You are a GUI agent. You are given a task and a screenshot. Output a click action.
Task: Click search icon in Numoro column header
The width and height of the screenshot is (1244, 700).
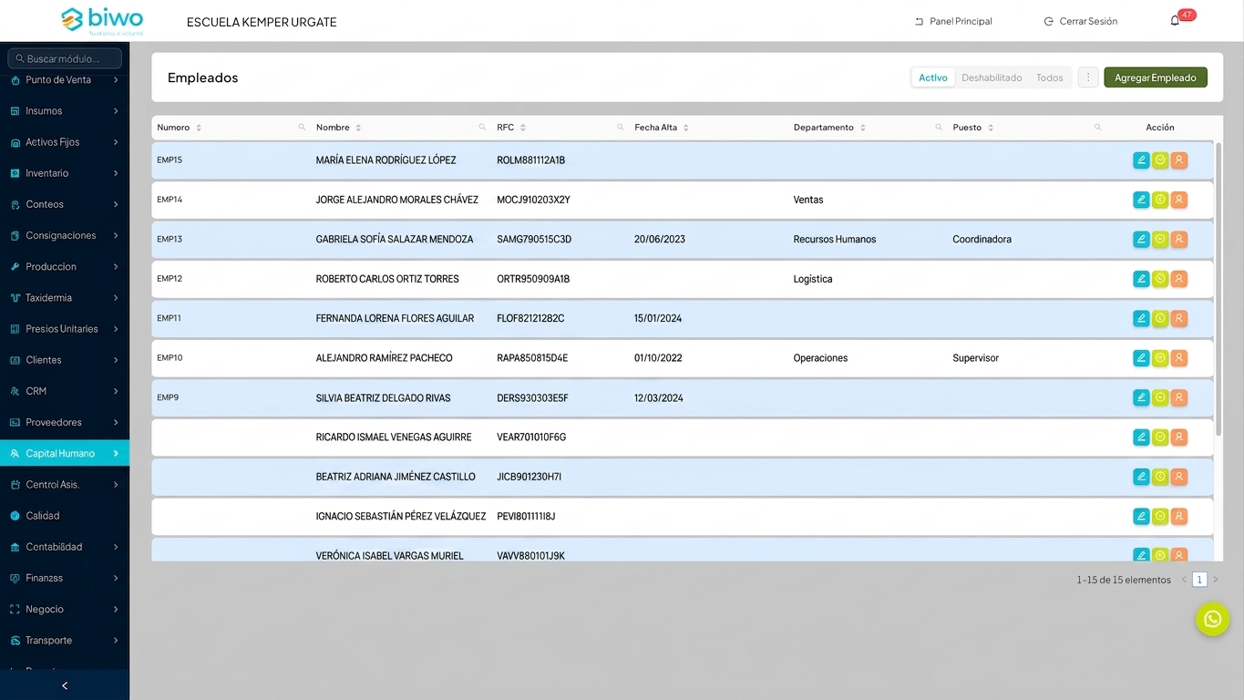[303, 128]
